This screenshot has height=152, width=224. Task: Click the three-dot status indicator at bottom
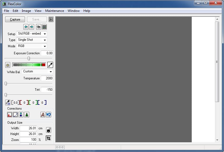60,147
